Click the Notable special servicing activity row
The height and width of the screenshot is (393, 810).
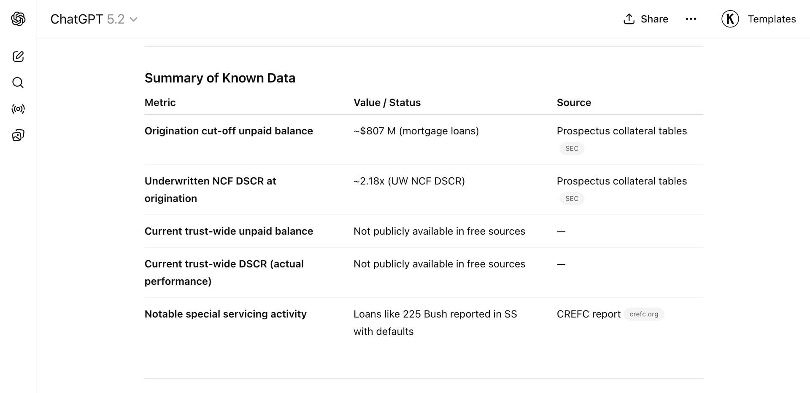point(225,314)
